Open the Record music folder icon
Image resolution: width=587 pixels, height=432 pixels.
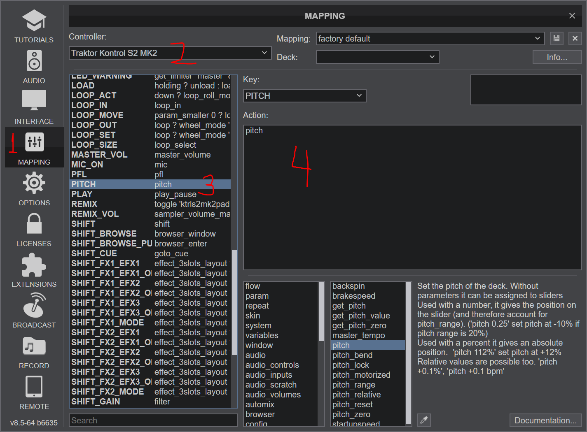tap(34, 346)
